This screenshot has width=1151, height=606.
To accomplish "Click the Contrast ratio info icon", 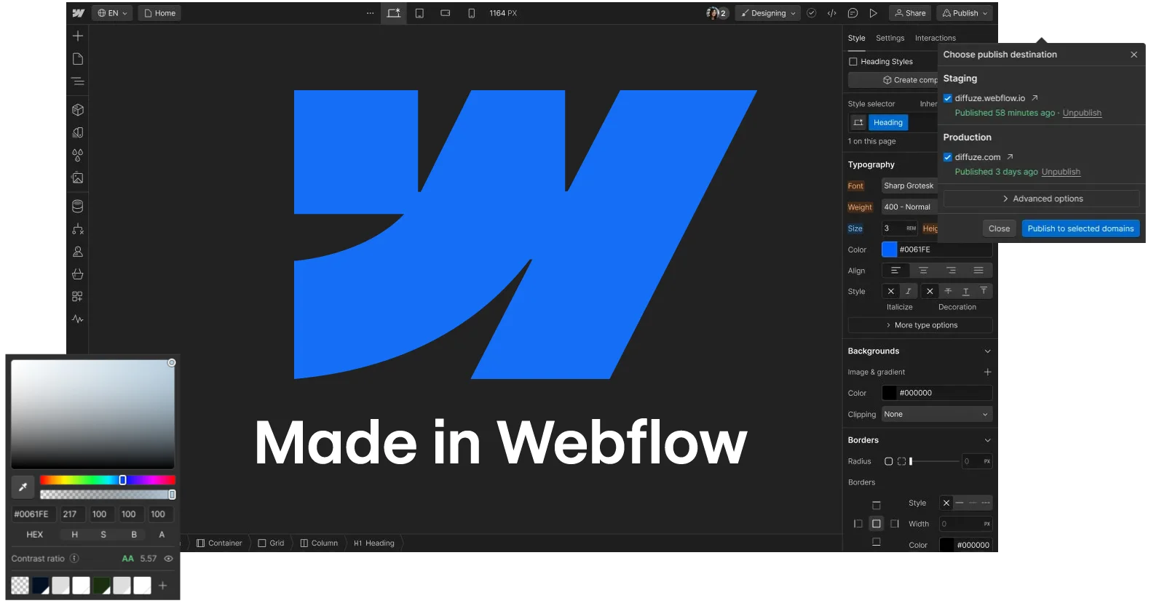I will click(x=74, y=559).
